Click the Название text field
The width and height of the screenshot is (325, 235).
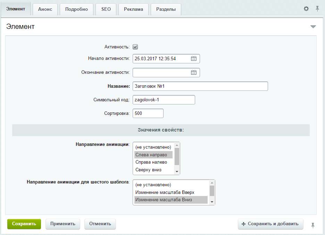pos(200,86)
